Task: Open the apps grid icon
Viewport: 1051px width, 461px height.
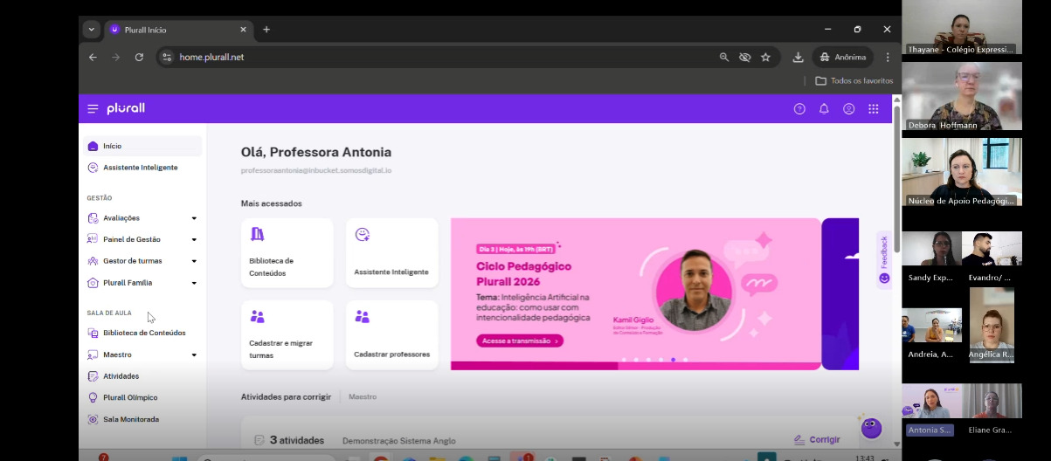Action: coord(873,109)
